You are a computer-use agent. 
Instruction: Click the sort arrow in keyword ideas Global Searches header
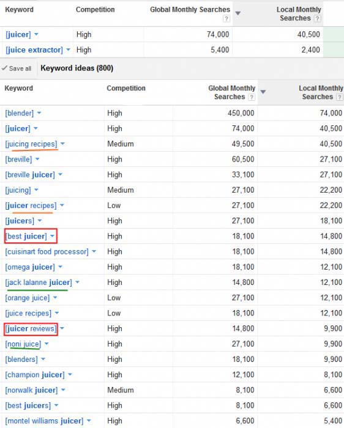[263, 92]
